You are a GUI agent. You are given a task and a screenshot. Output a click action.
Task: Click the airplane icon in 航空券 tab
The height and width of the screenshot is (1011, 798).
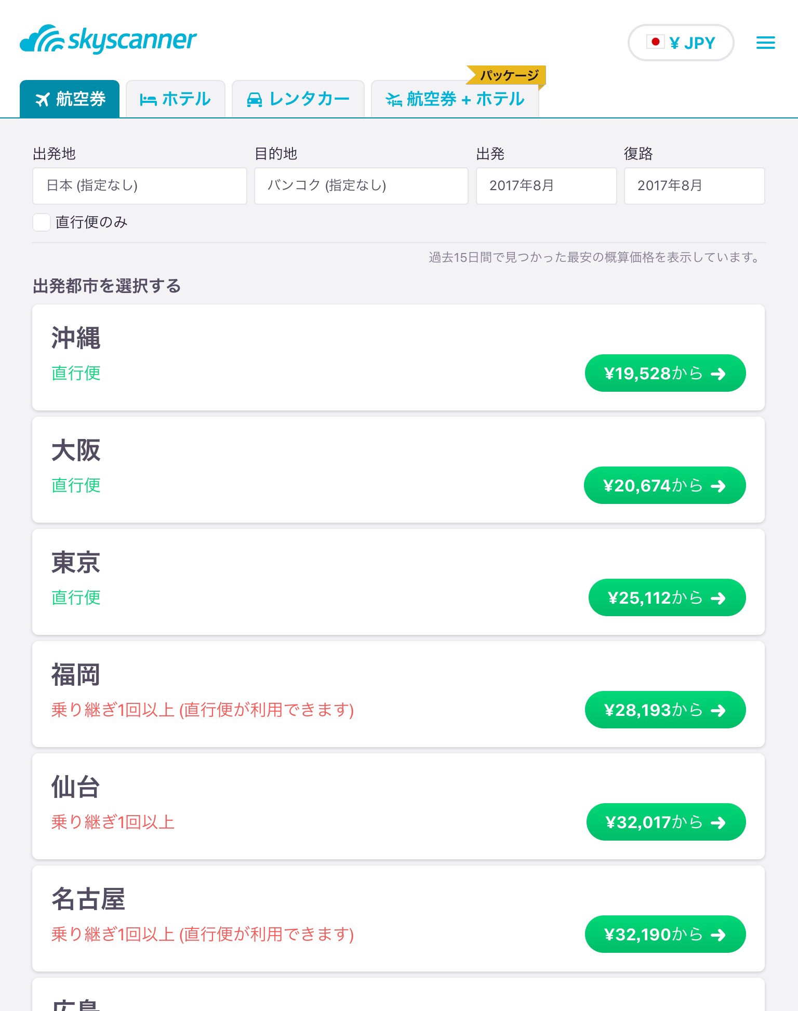43,99
